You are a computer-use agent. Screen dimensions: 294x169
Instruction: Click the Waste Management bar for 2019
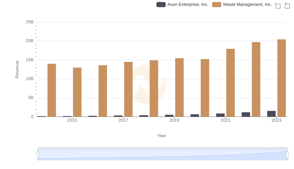(x=179, y=88)
